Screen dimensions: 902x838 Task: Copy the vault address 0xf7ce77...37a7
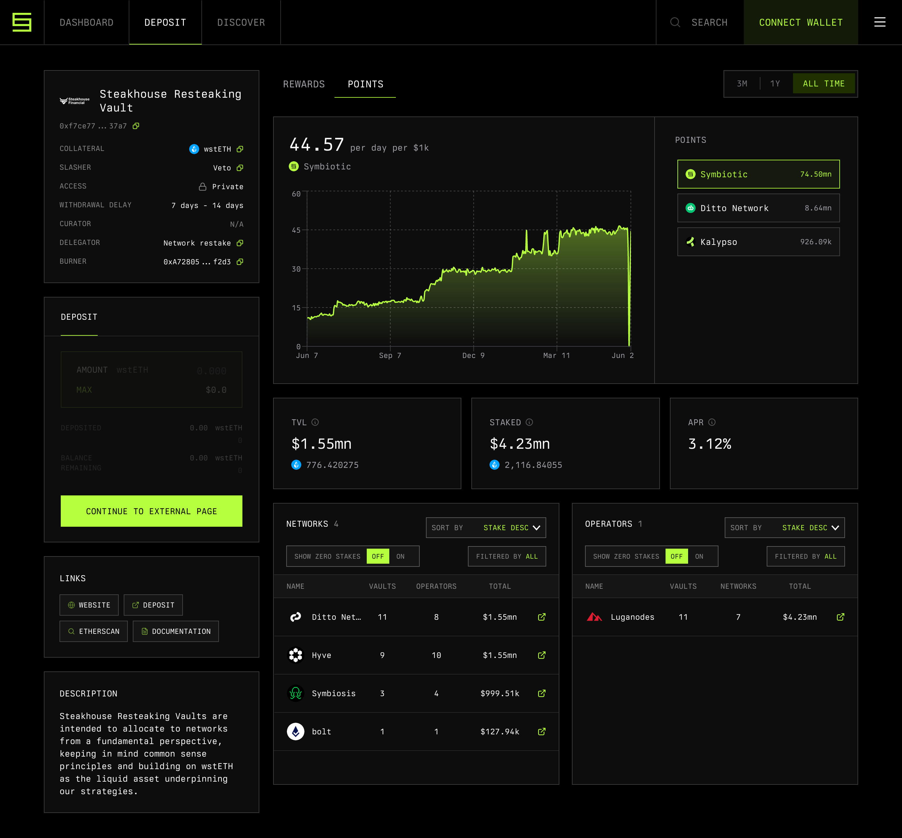[136, 126]
